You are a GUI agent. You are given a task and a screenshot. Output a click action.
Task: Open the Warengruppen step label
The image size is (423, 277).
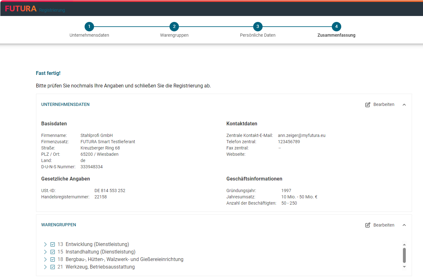click(x=174, y=35)
